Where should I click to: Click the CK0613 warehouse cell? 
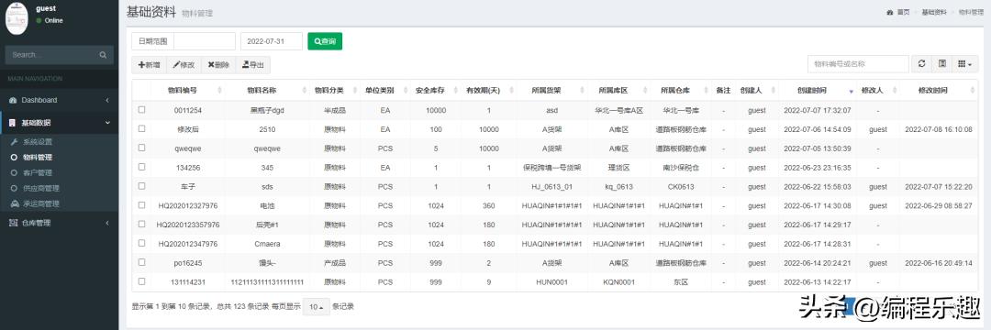[x=680, y=187]
